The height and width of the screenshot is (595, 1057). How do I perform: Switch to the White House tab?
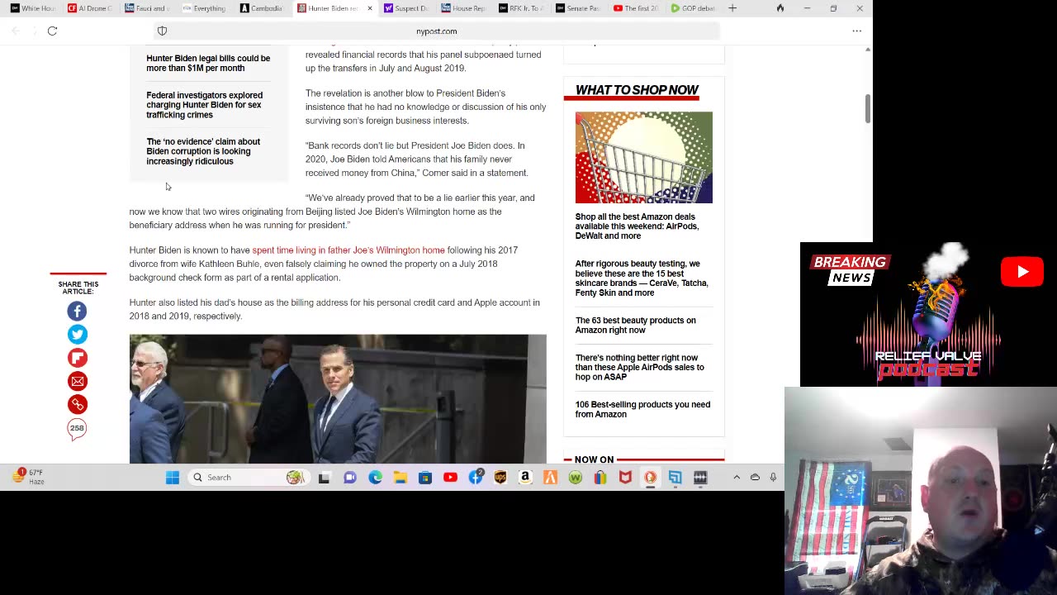32,8
